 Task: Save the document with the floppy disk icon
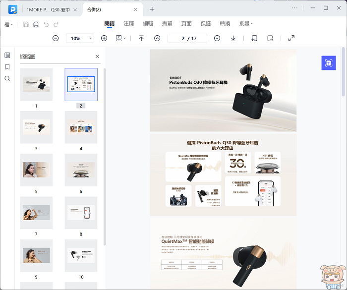coord(26,24)
